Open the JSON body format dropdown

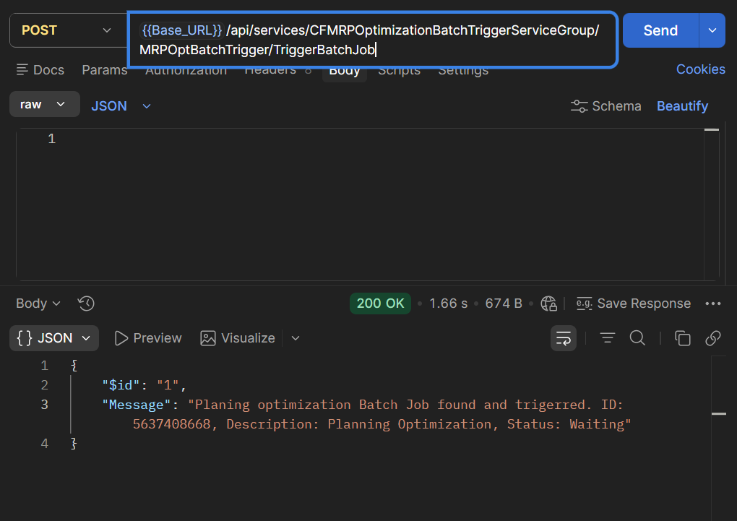[121, 106]
